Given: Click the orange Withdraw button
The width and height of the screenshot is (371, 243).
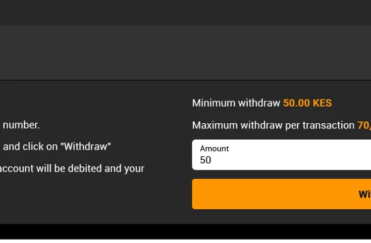Looking at the screenshot, I should pyautogui.click(x=282, y=194).
